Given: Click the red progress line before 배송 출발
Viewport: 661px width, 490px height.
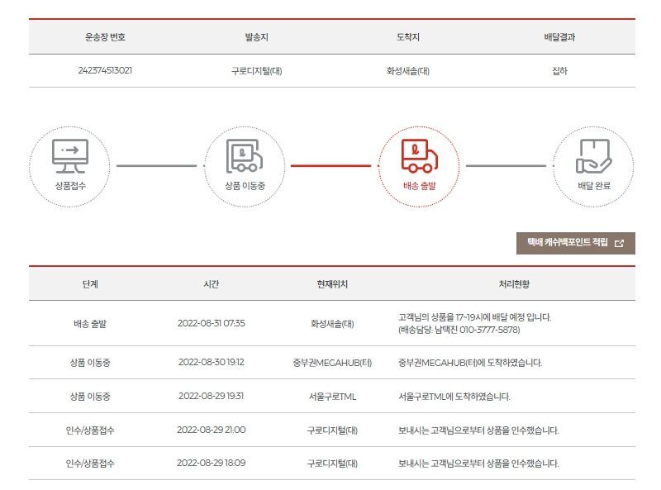Looking at the screenshot, I should (x=331, y=166).
